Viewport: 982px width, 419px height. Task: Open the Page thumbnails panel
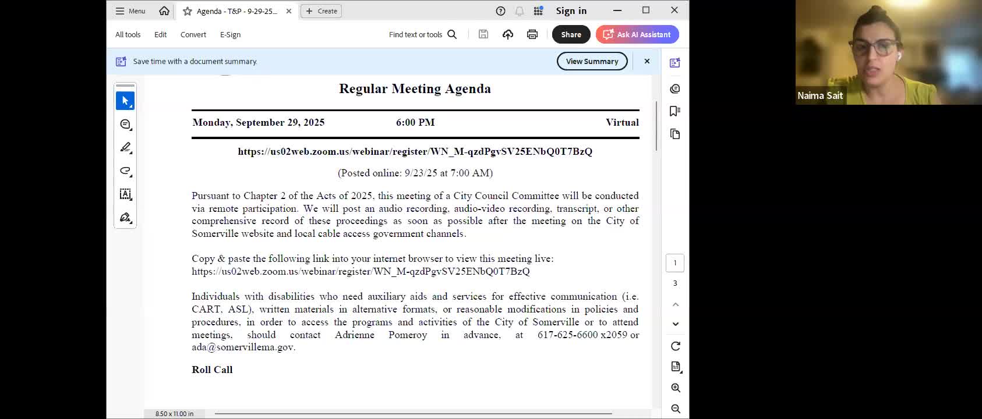pyautogui.click(x=675, y=134)
